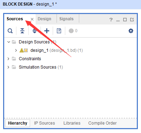Open the Compile Order view
141x133 pixels.
102,123
